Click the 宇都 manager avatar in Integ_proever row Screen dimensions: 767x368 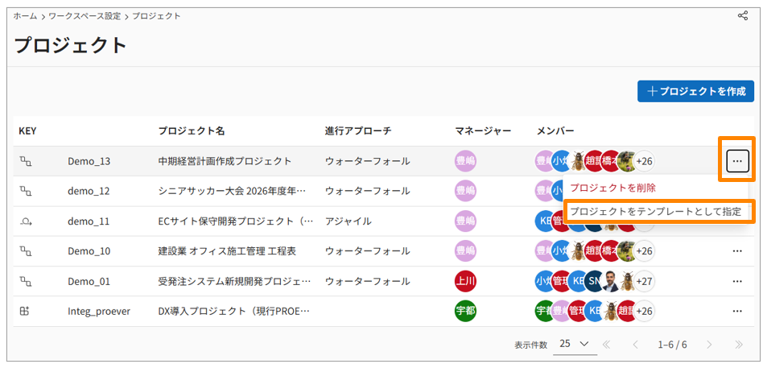(x=465, y=311)
